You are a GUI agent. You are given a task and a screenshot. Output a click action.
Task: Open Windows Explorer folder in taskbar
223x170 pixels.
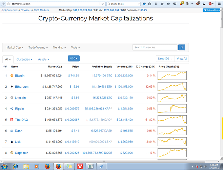(x=26, y=167)
